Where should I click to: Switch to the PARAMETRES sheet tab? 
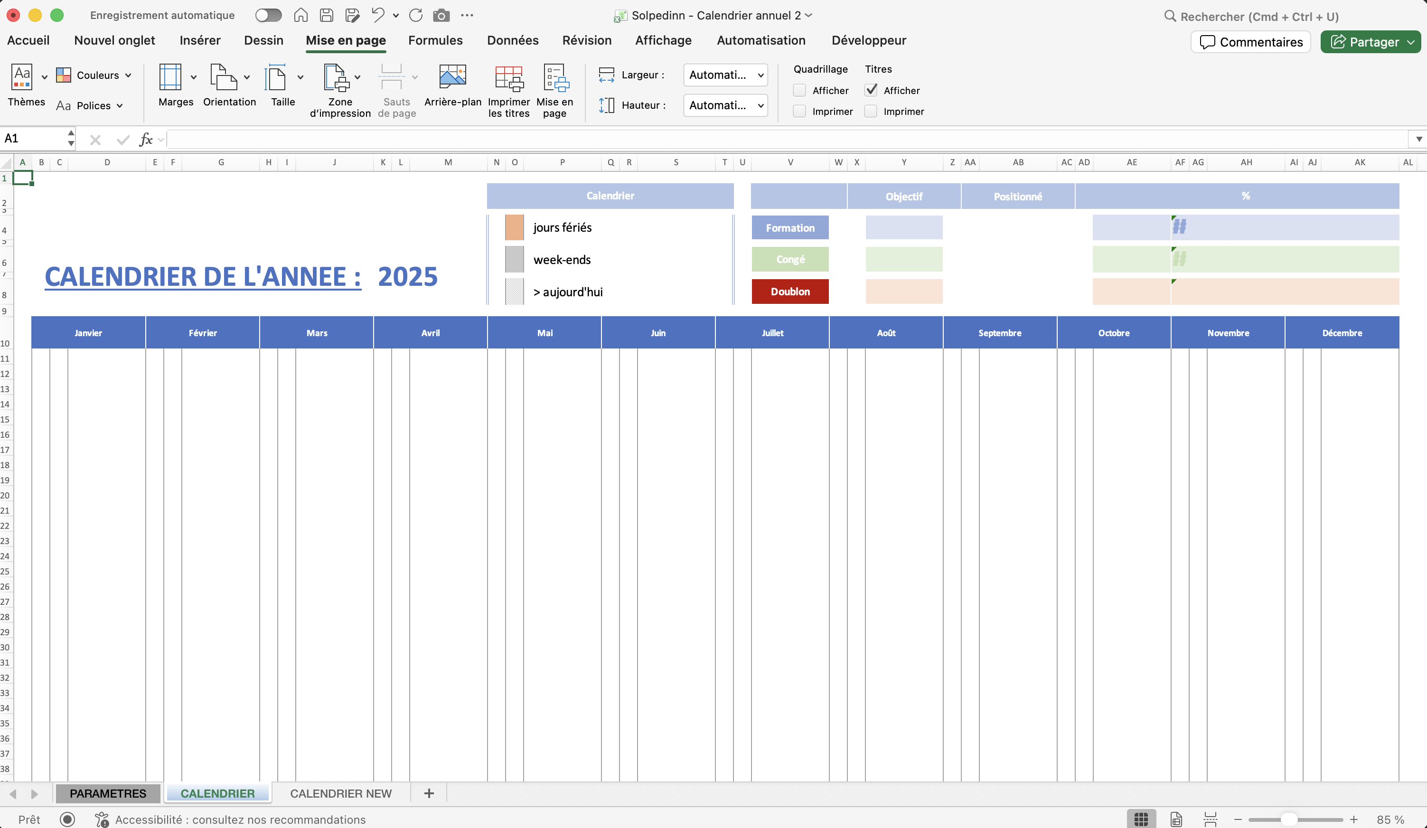point(108,793)
